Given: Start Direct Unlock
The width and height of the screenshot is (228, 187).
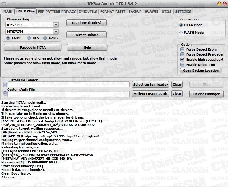Looking at the screenshot, I should point(87,35).
